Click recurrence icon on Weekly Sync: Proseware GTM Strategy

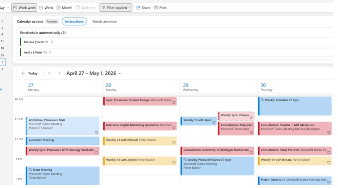pyautogui.click(x=96, y=152)
